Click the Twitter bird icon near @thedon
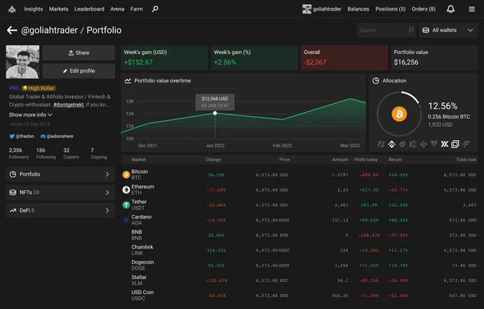This screenshot has width=484, height=309. (11, 136)
